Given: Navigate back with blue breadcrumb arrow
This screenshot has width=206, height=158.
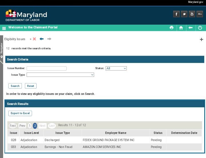Looking at the screenshot, I should click(x=41, y=39).
